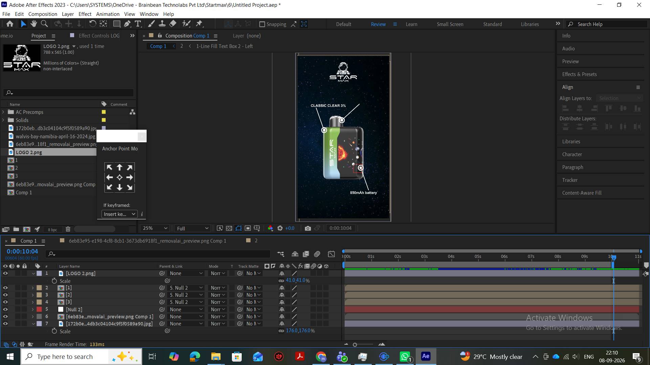The image size is (650, 365).
Task: Click the delete trash icon in Project panel
Action: coord(68,229)
